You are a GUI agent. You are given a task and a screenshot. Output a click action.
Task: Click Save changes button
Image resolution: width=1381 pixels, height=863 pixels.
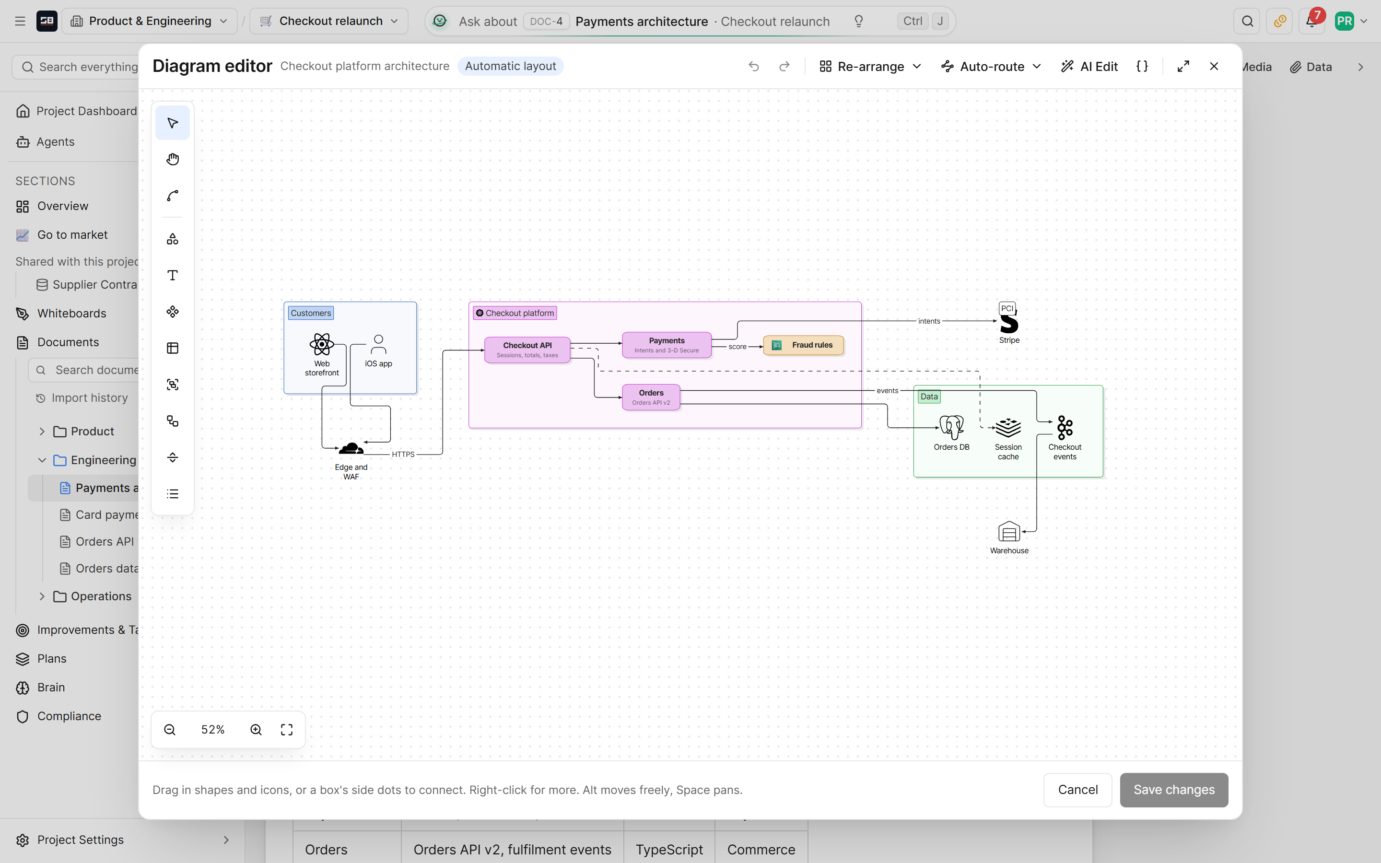(1174, 790)
